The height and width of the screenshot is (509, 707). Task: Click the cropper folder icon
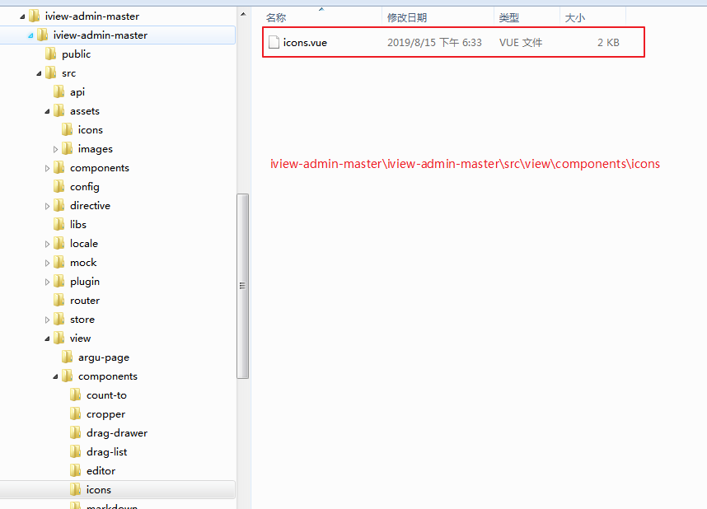75,414
